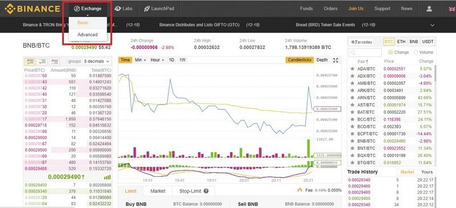The image size is (456, 208).
Task: Click the Binance logo
Action: (x=32, y=9)
